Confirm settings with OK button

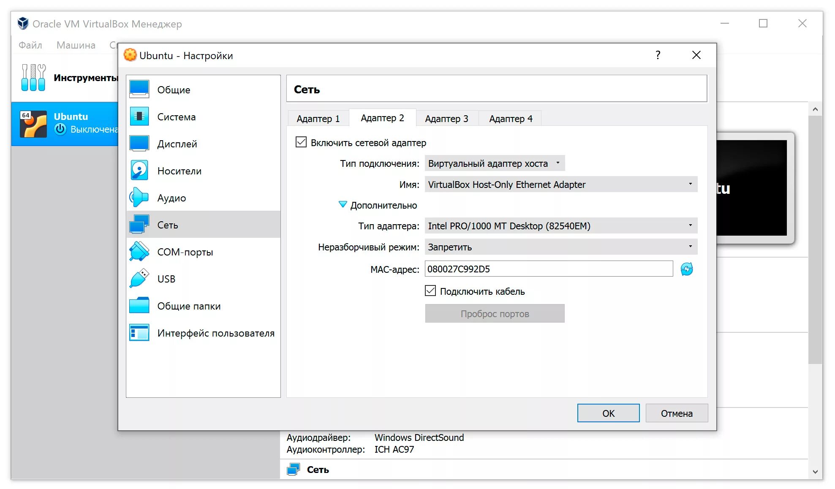[x=608, y=413]
